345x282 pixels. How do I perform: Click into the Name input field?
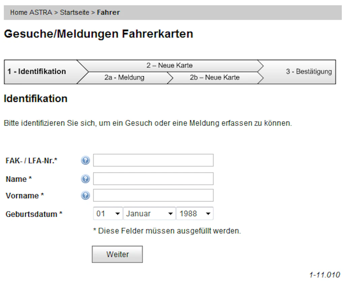pos(153,179)
